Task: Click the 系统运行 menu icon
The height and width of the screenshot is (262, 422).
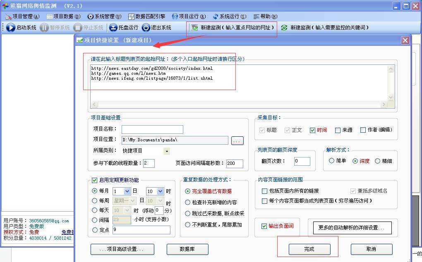Action: click(x=216, y=17)
